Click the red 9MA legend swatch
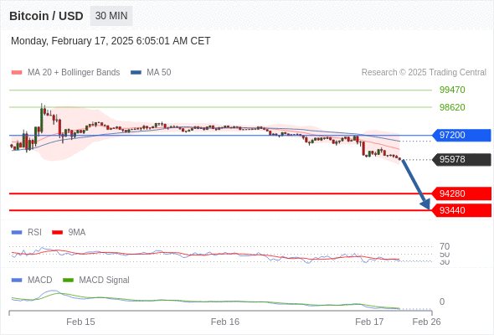The width and height of the screenshot is (494, 335). pos(57,233)
